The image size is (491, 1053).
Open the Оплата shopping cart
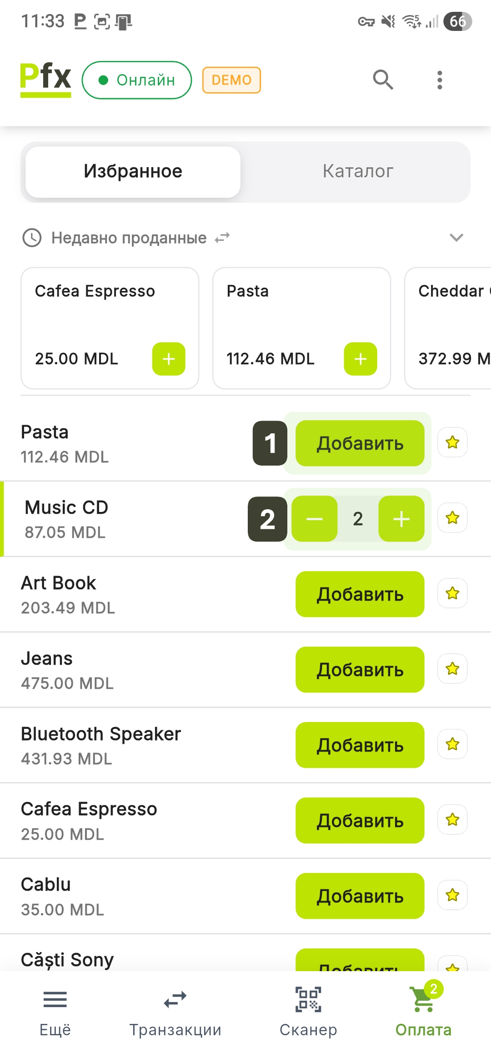coord(423,1009)
